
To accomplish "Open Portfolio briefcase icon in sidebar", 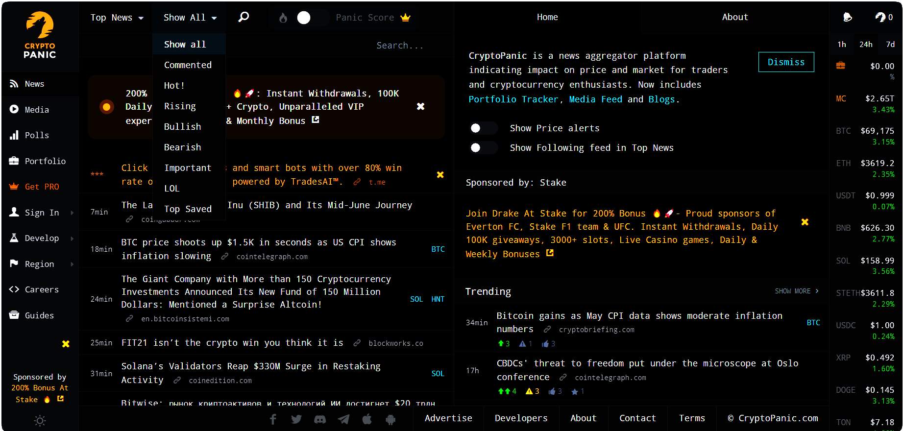I will (14, 161).
